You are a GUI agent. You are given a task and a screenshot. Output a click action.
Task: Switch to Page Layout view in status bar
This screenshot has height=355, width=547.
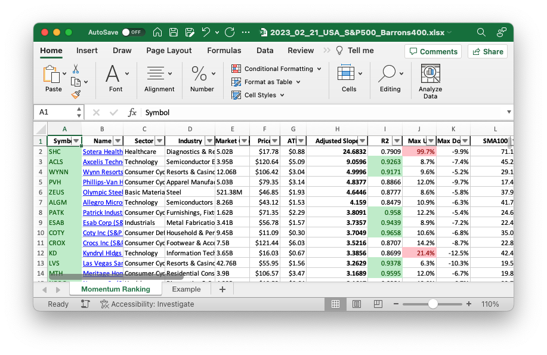pyautogui.click(x=356, y=304)
